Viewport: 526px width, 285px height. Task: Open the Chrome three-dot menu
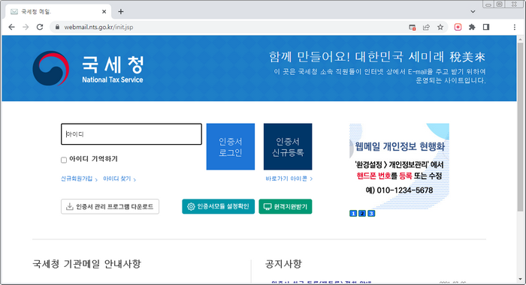coord(515,27)
